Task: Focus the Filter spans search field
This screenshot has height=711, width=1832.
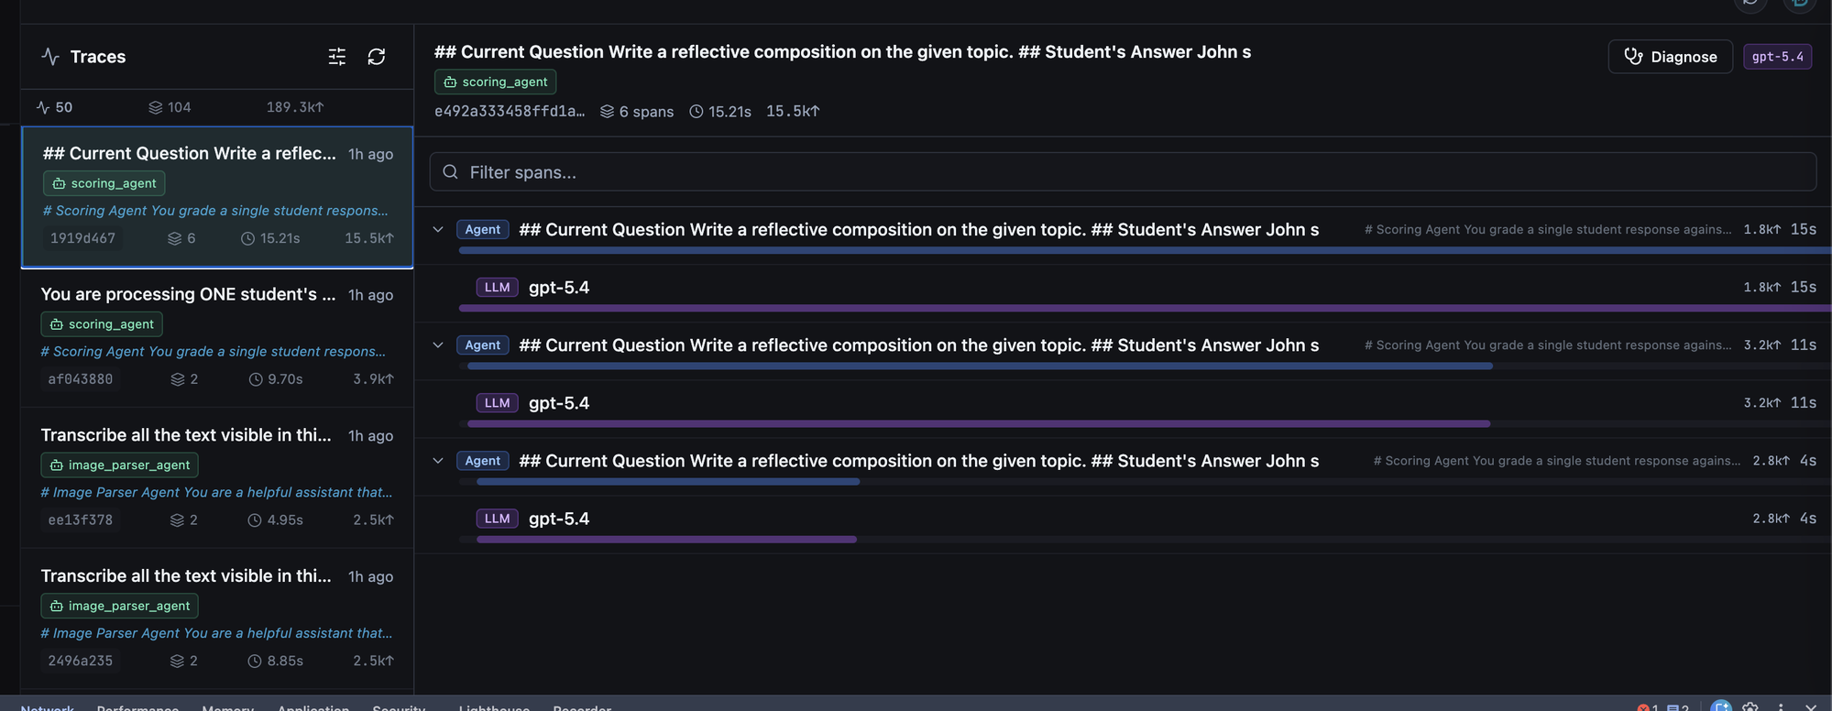Action: pos(1123,172)
